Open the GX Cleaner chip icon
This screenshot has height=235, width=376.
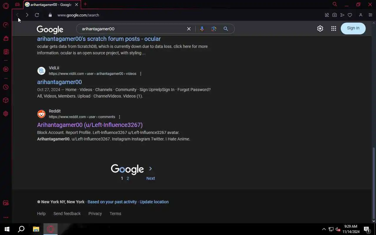click(x=6, y=52)
